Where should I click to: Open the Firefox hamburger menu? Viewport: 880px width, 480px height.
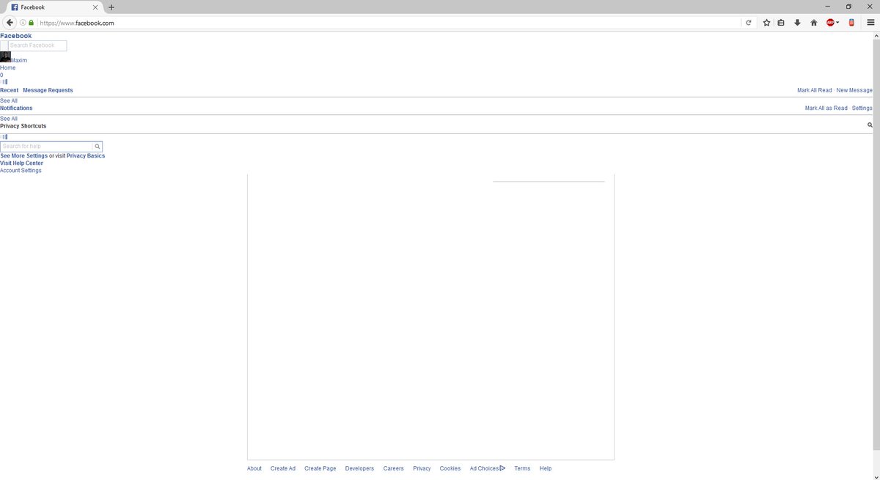point(870,23)
